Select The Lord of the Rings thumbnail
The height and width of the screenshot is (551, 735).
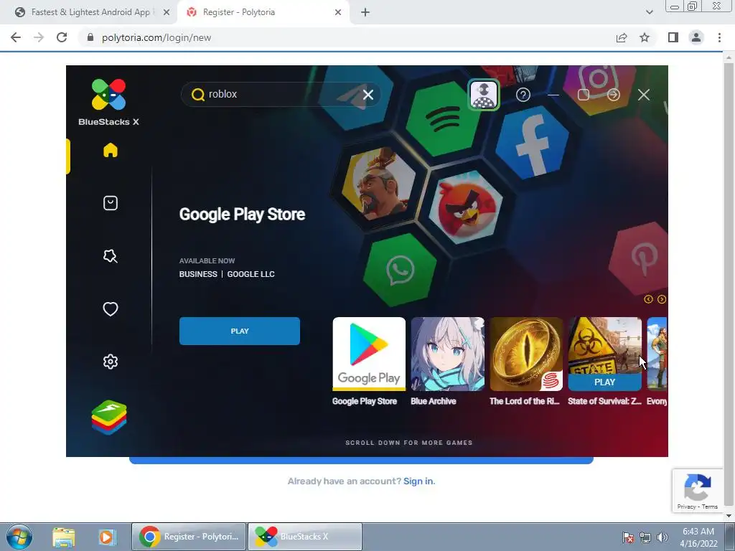coord(526,354)
